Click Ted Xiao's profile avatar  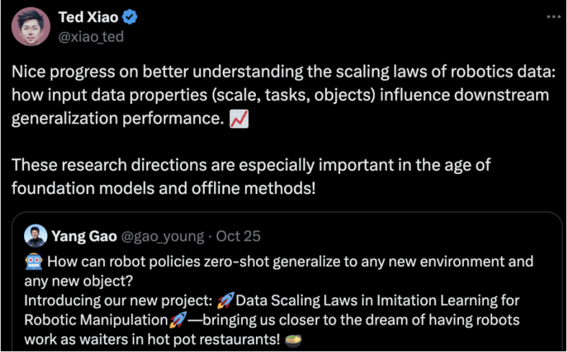tap(32, 27)
